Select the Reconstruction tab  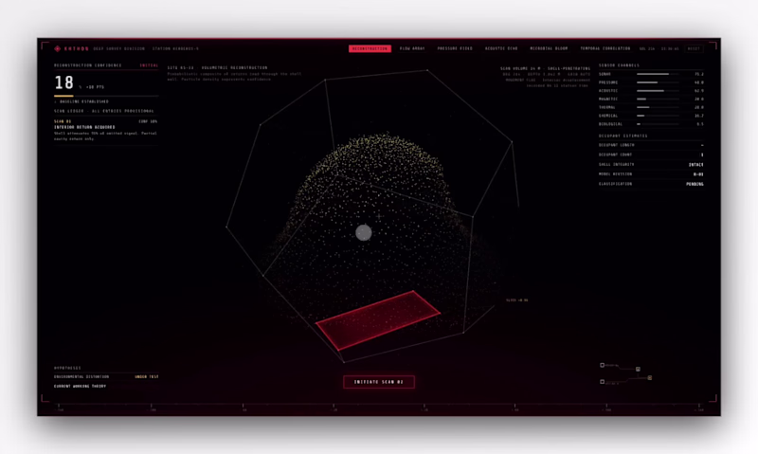[370, 49]
